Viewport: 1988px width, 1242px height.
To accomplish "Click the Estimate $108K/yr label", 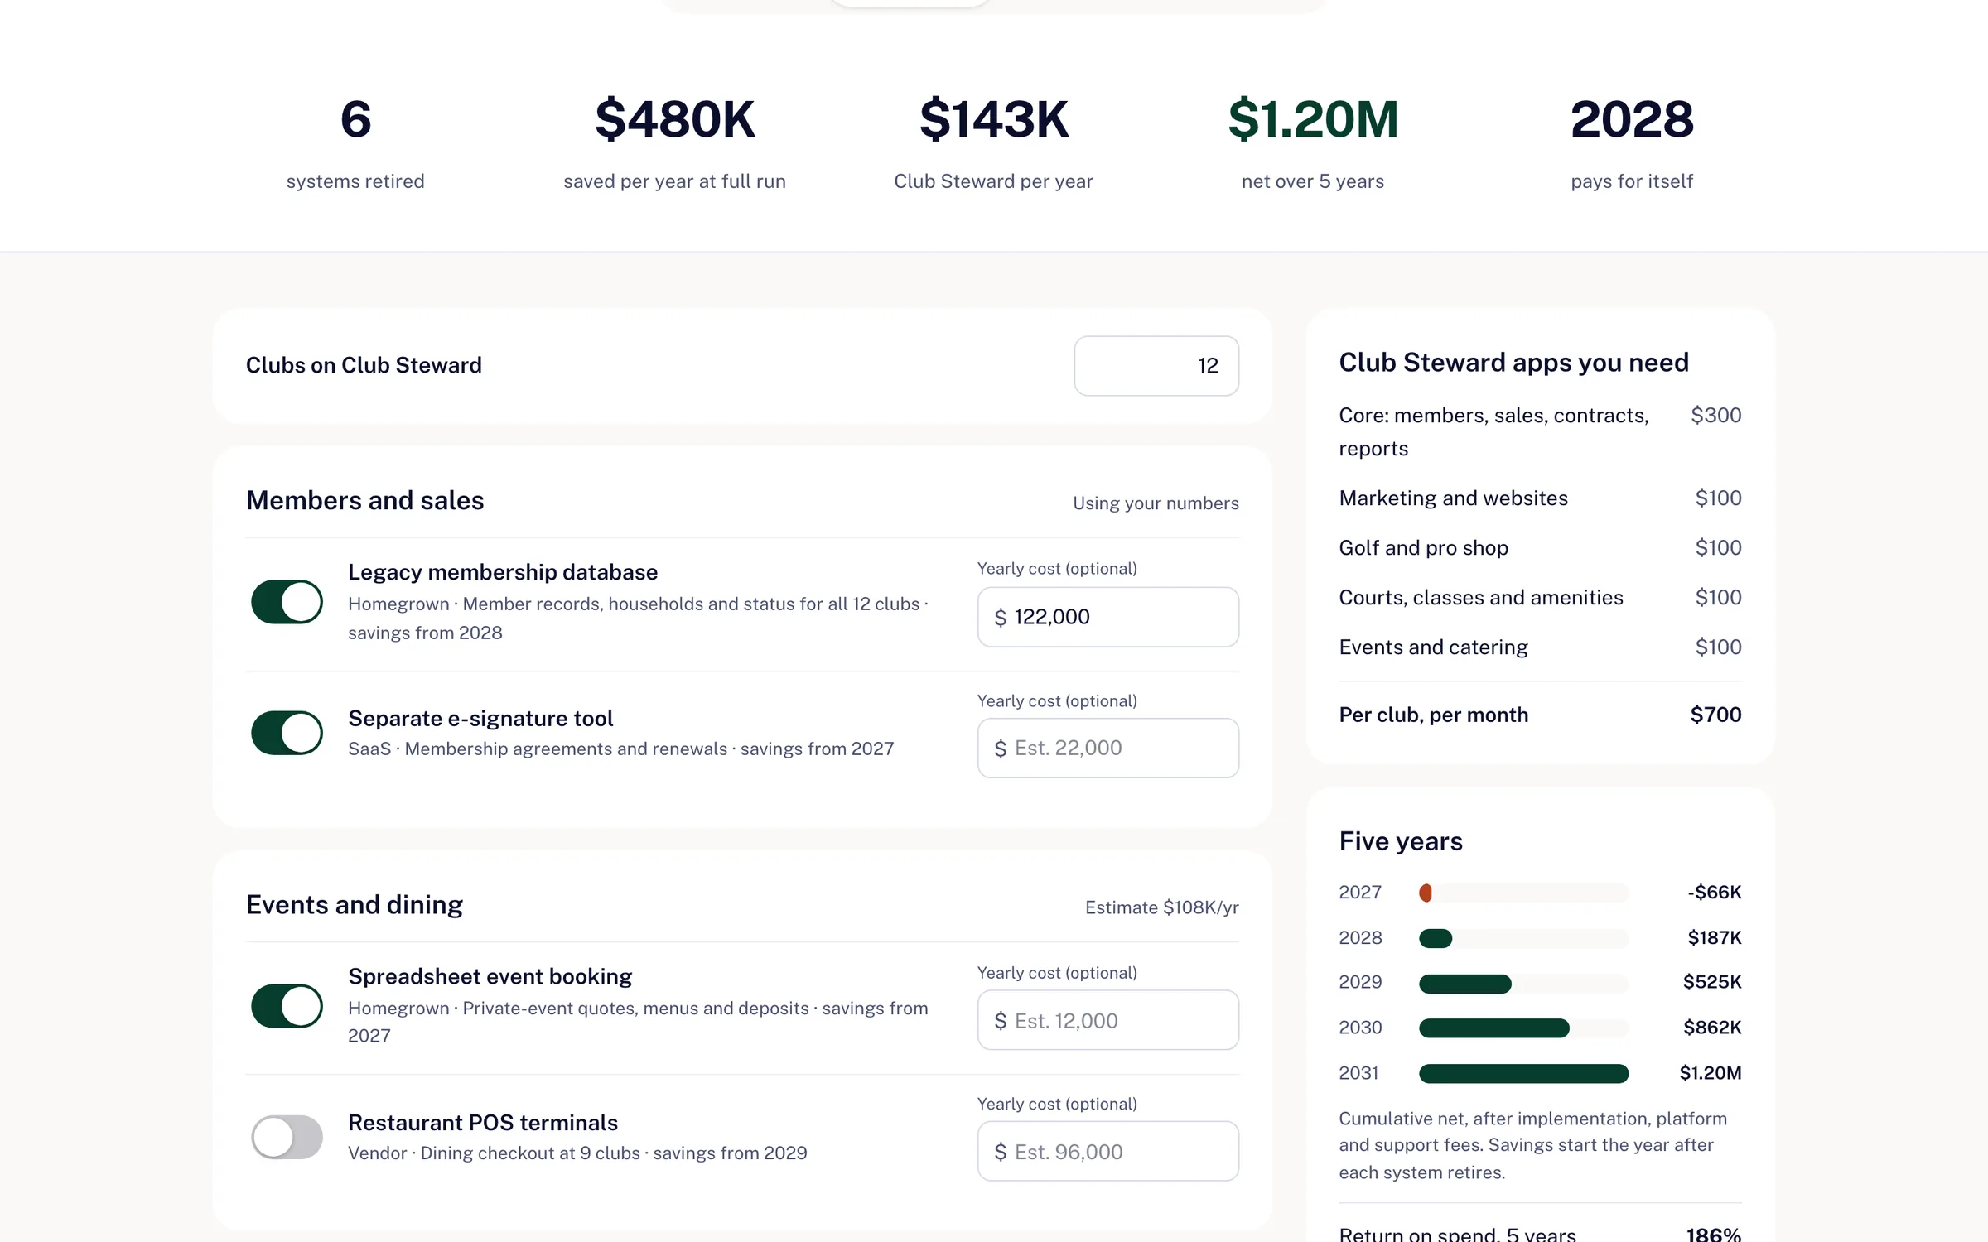I will [x=1162, y=907].
